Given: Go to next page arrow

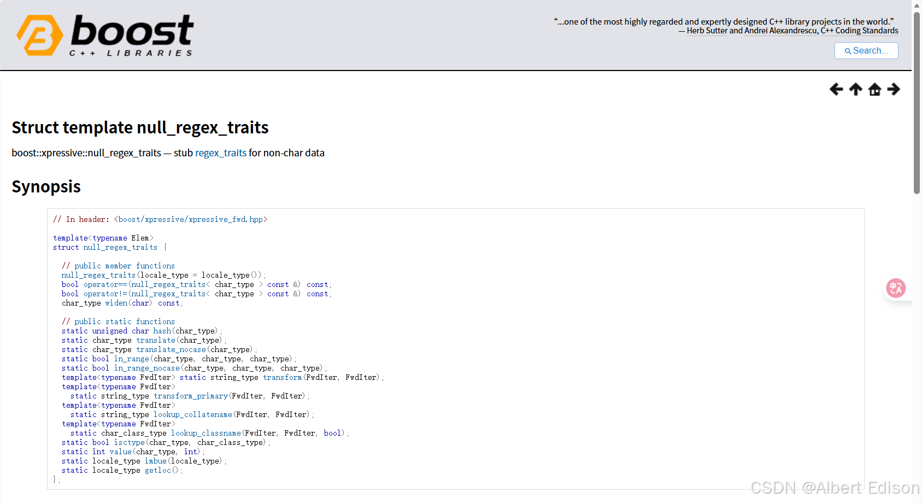Looking at the screenshot, I should click(894, 89).
